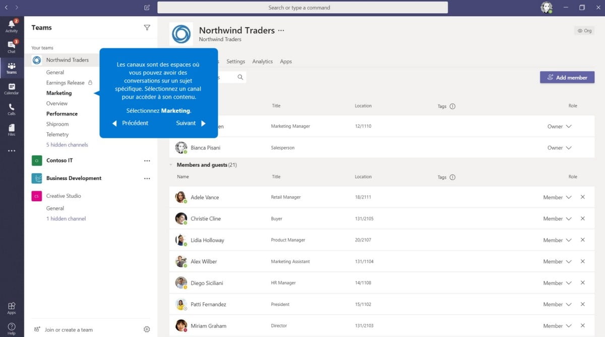Show more apps ellipsis in rail
The height and width of the screenshot is (337, 605).
(x=12, y=151)
